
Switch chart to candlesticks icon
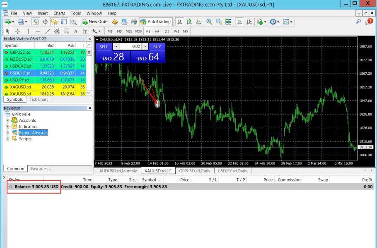pyautogui.click(x=189, y=21)
